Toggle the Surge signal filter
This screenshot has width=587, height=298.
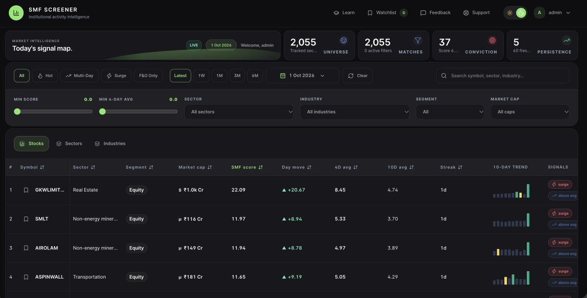(116, 76)
